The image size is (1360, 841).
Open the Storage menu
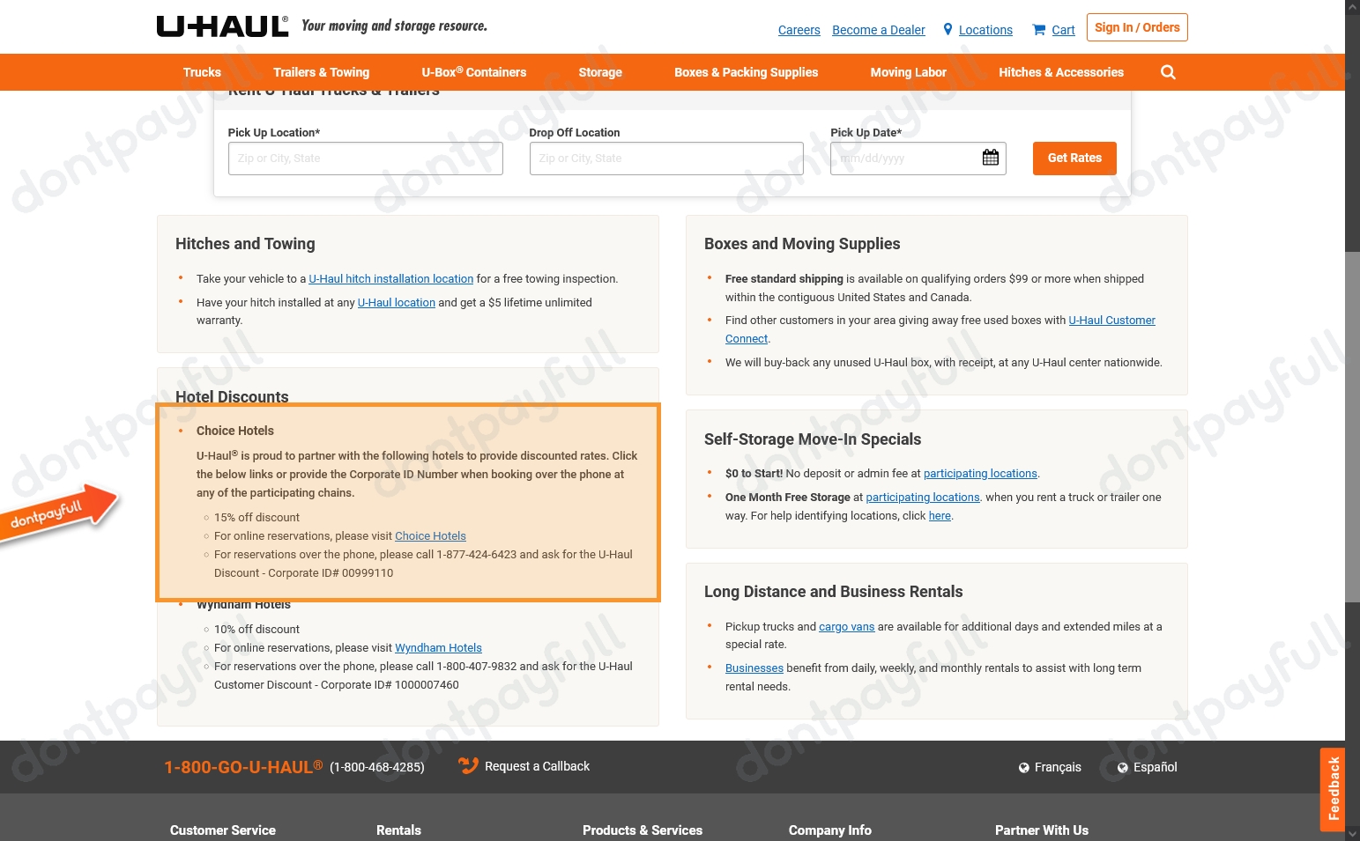coord(600,72)
